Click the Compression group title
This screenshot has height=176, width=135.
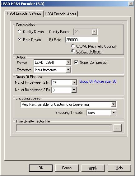coord(25,25)
